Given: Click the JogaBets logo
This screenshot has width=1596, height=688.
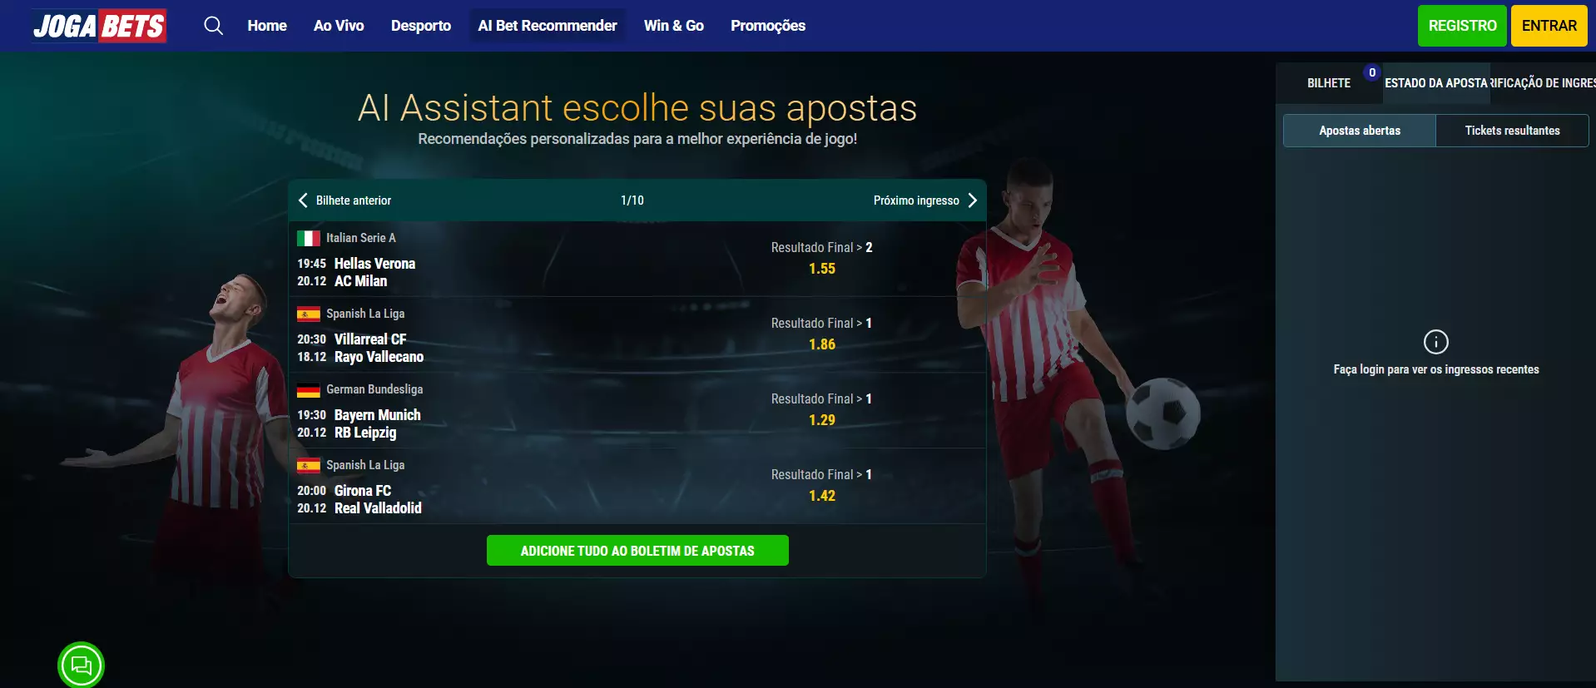Looking at the screenshot, I should (x=99, y=26).
